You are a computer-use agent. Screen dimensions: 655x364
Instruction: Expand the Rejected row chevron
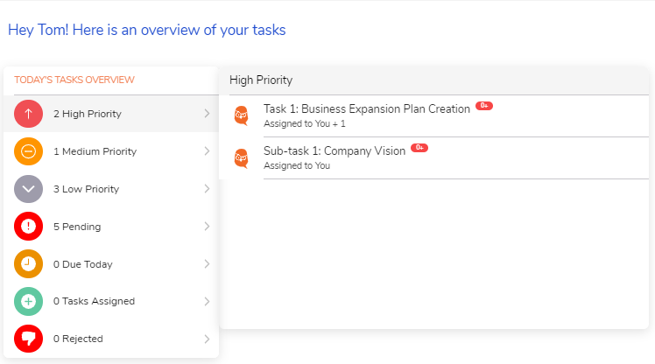207,339
